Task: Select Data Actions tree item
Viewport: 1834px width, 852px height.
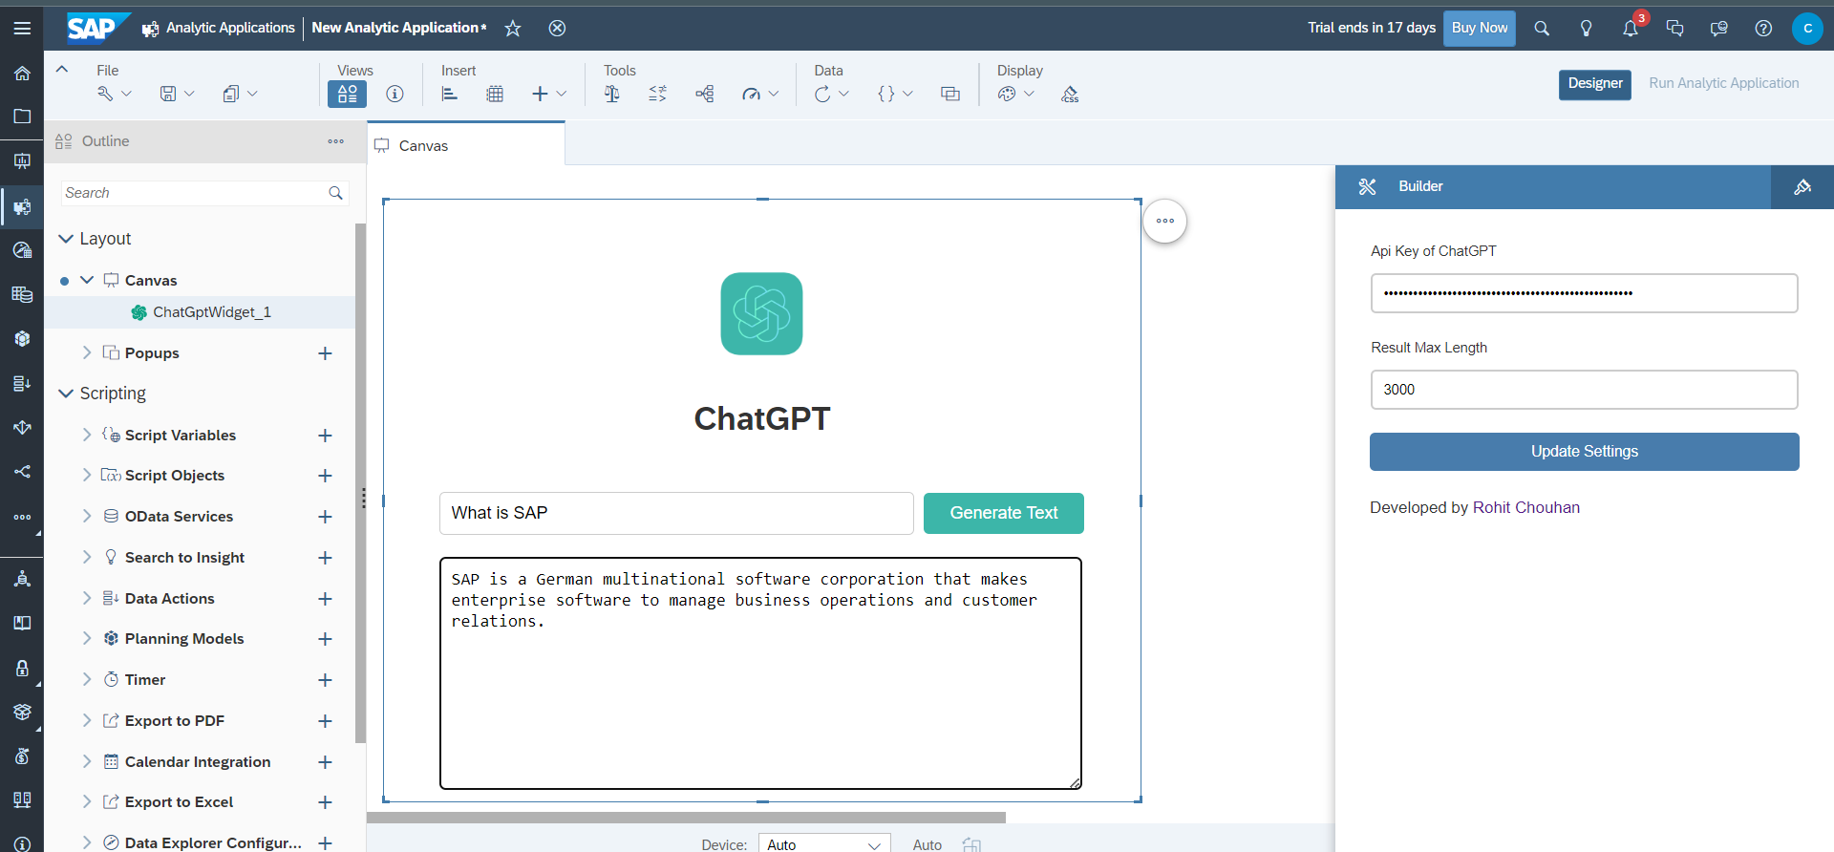Action: 169,598
